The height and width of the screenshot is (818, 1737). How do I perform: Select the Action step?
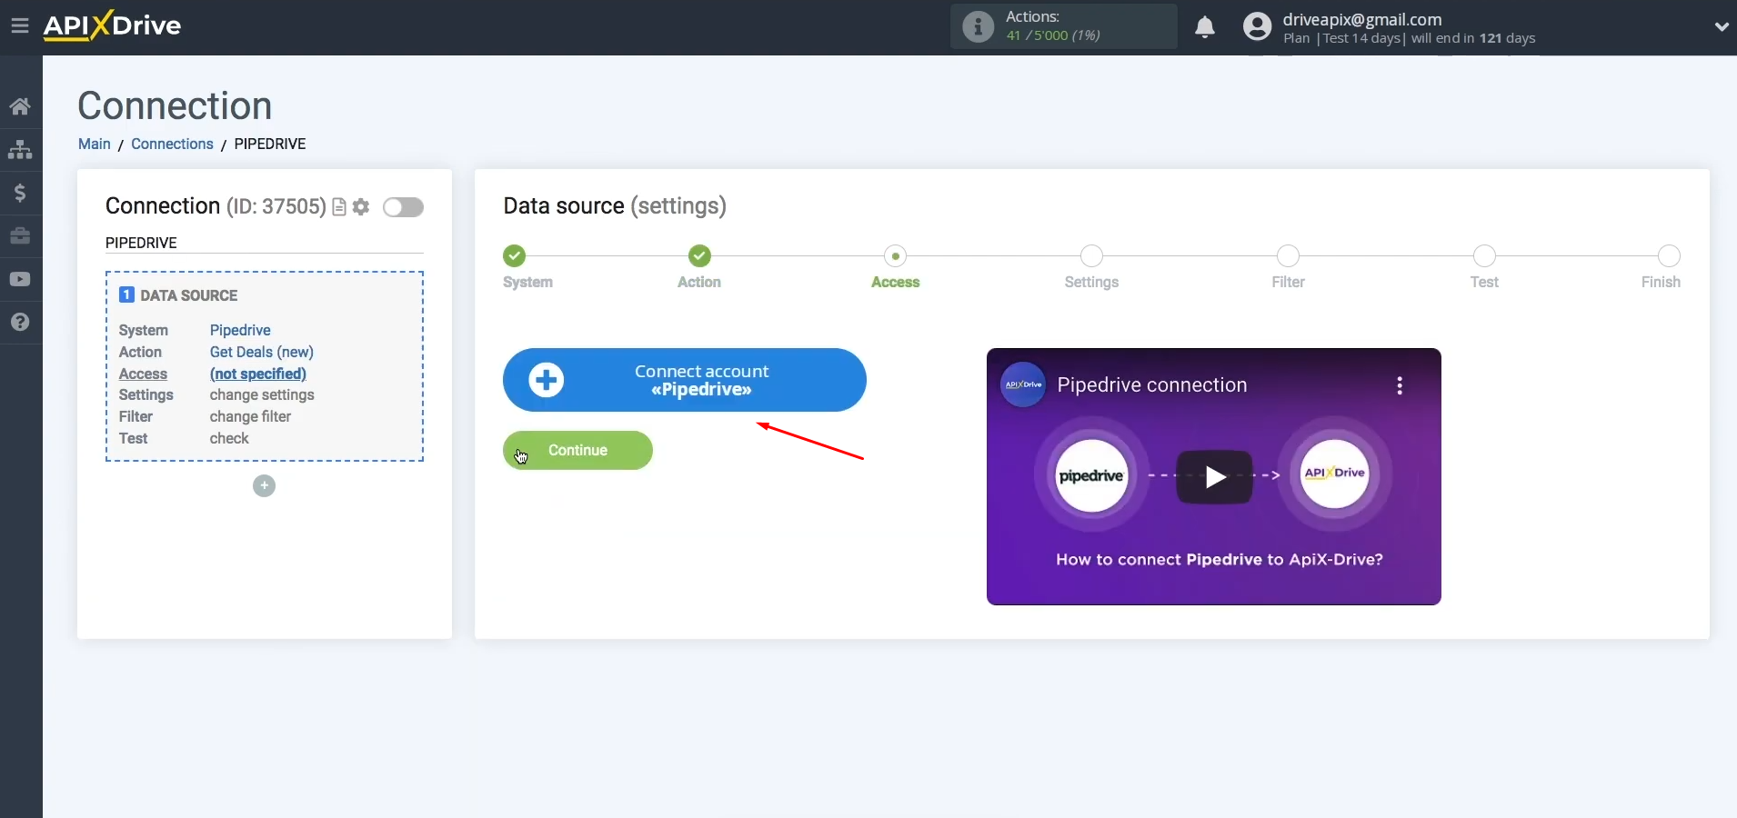[x=699, y=256]
